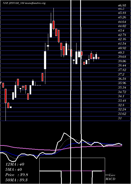The height and width of the screenshot is (184, 131).
Task: Click the 40.92 price axis label
Action: tap(122, 48)
